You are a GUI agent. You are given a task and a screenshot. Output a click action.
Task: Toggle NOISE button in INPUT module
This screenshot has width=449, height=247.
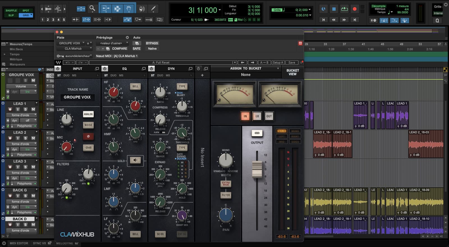click(88, 125)
